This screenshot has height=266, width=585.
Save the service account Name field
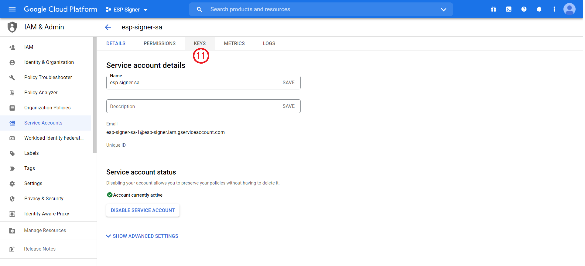point(289,82)
